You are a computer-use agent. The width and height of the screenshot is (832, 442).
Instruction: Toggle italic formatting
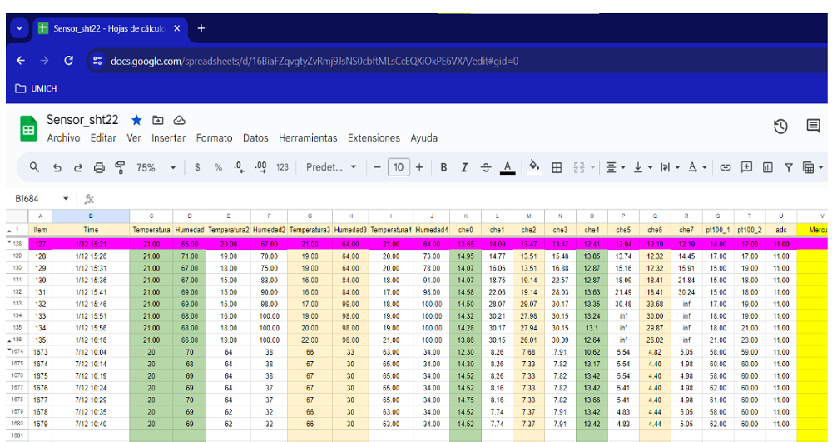[x=464, y=167]
